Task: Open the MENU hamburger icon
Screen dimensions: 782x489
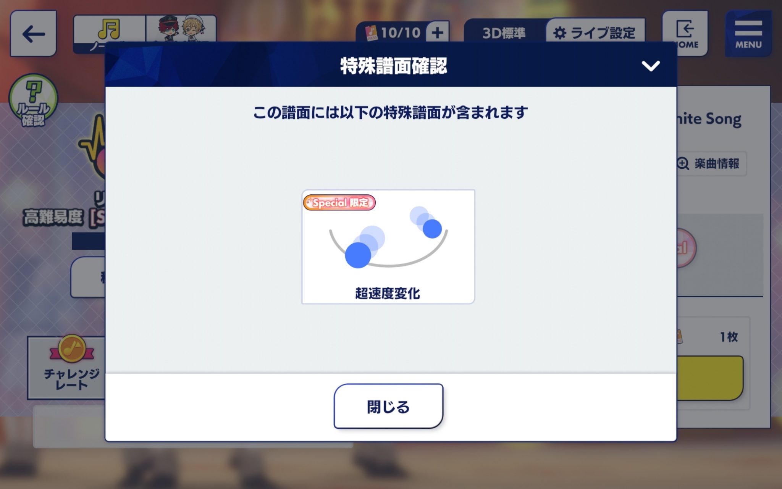Action: 748,34
